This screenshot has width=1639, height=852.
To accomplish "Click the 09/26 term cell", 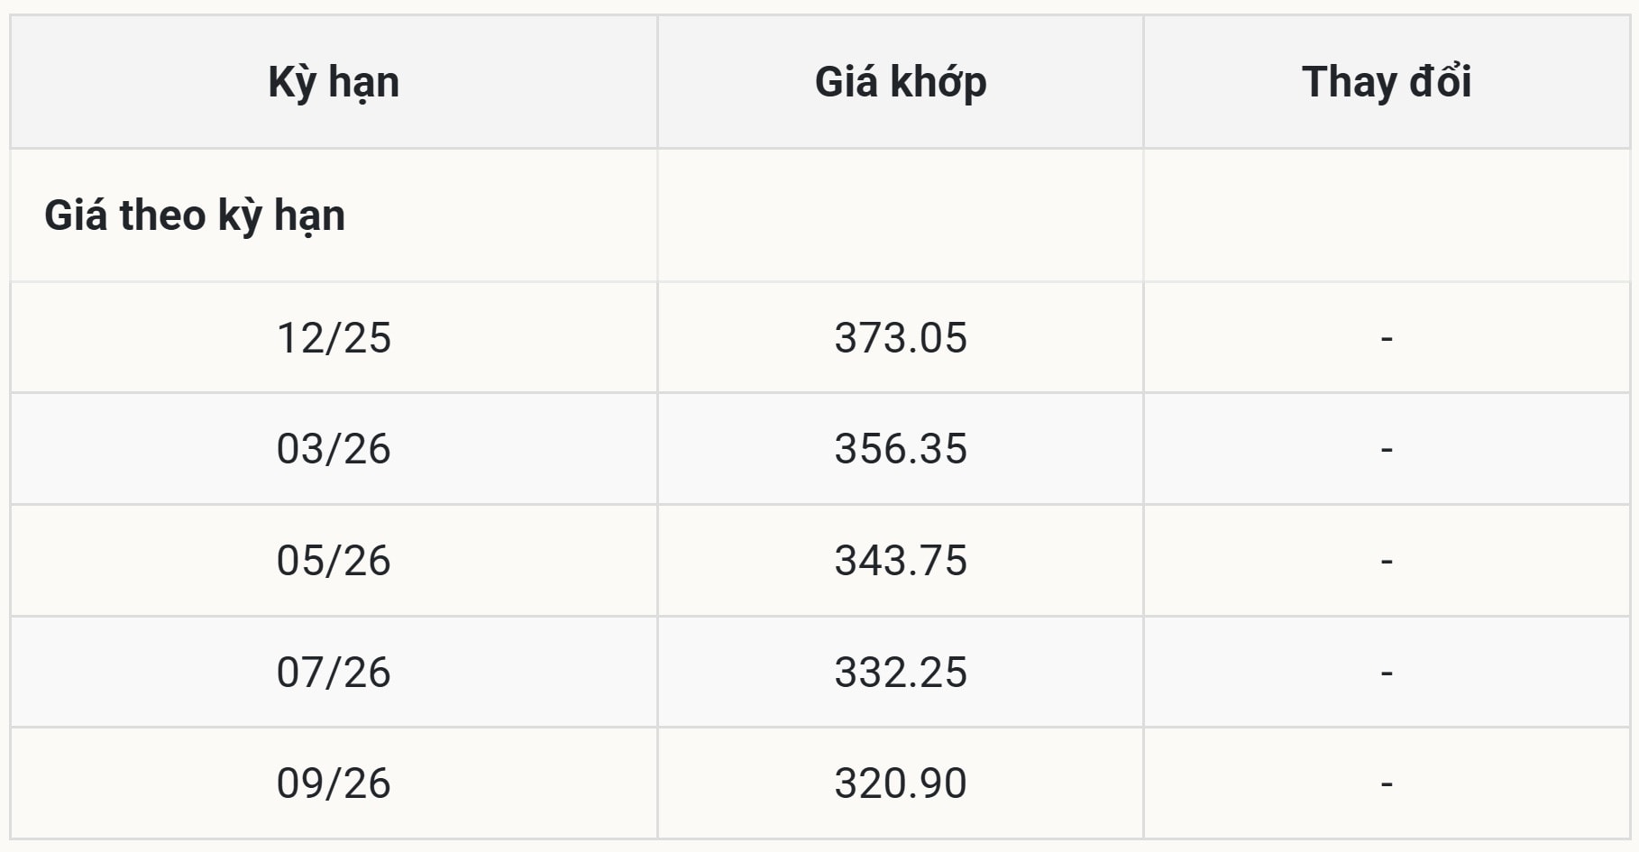I will 334,783.
